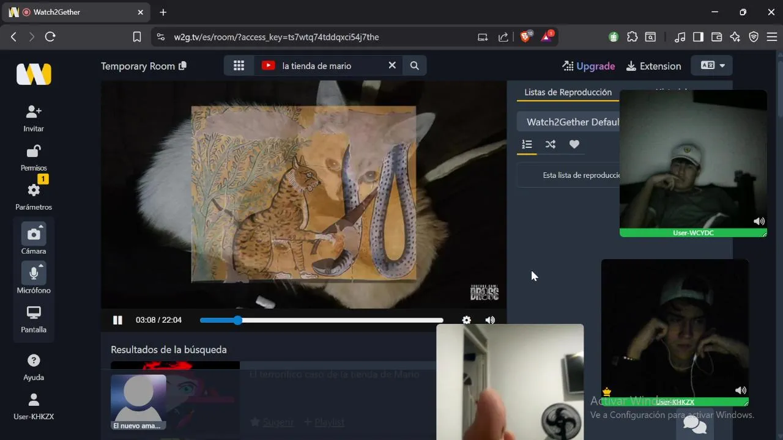Toggle playlist shuffle mode
This screenshot has height=440, width=783.
click(x=551, y=144)
